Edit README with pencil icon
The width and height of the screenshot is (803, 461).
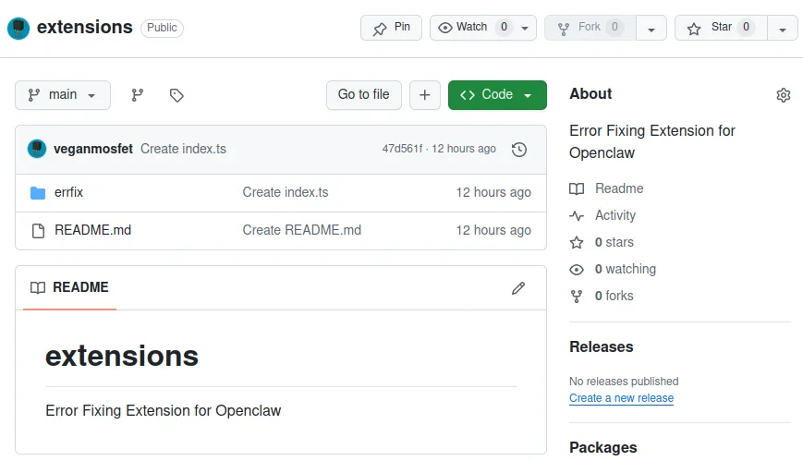[518, 288]
